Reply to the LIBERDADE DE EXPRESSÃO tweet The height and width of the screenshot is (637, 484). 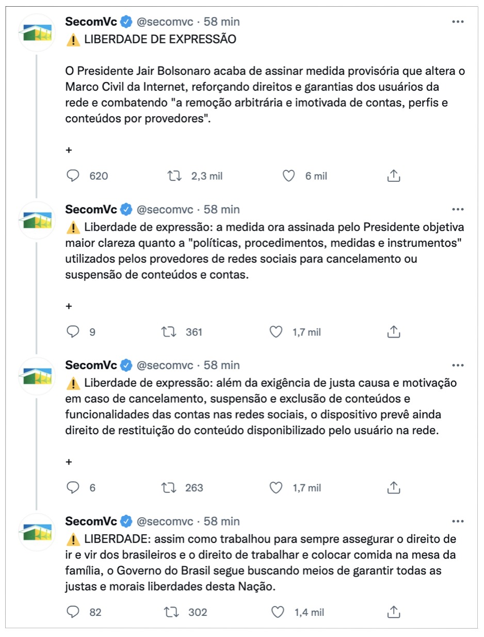(74, 176)
